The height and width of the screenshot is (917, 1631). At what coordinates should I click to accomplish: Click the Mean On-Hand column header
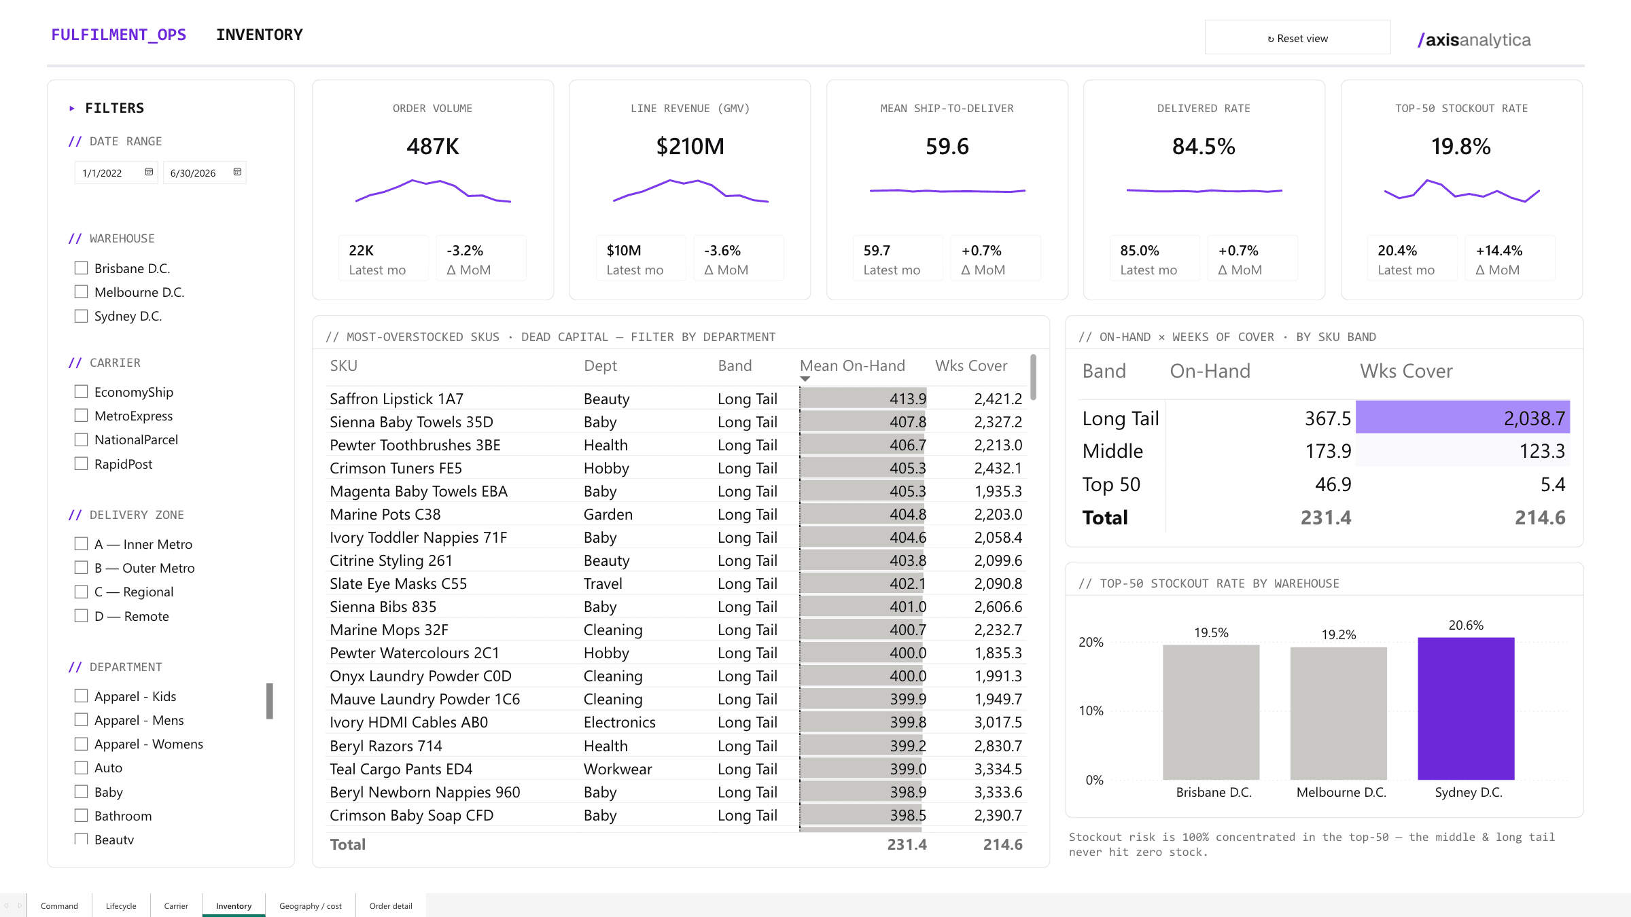point(852,366)
